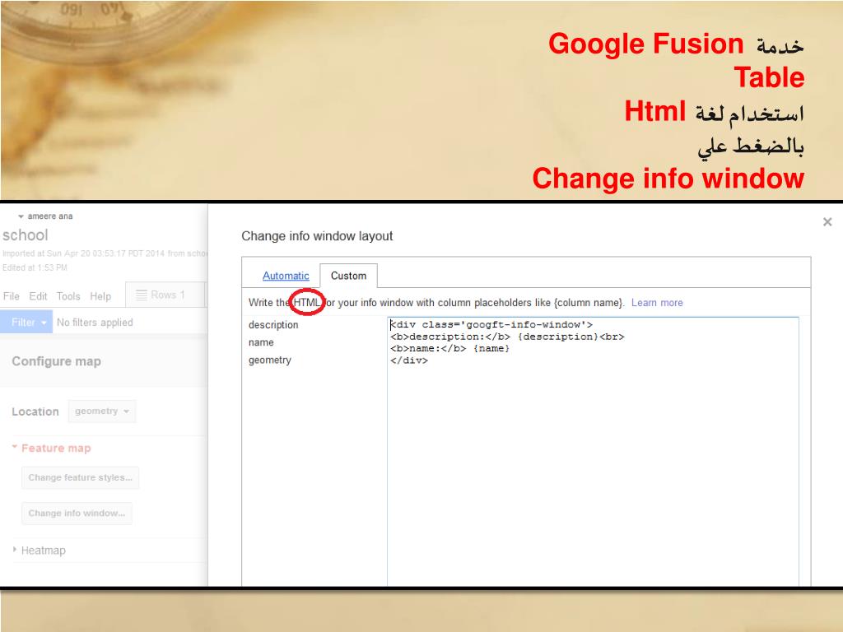Select the geometry column in the list
This screenshot has width=843, height=632.
pyautogui.click(x=270, y=360)
